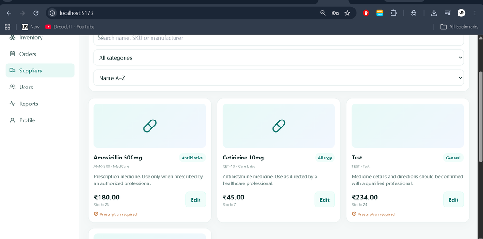Open the All Bookmarks folder
Screen dimensions: 483x239
459,27
